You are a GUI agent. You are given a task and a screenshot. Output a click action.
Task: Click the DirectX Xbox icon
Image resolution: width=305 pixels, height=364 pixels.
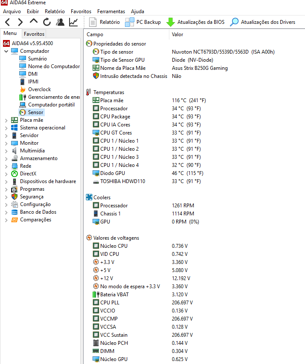tap(15, 174)
